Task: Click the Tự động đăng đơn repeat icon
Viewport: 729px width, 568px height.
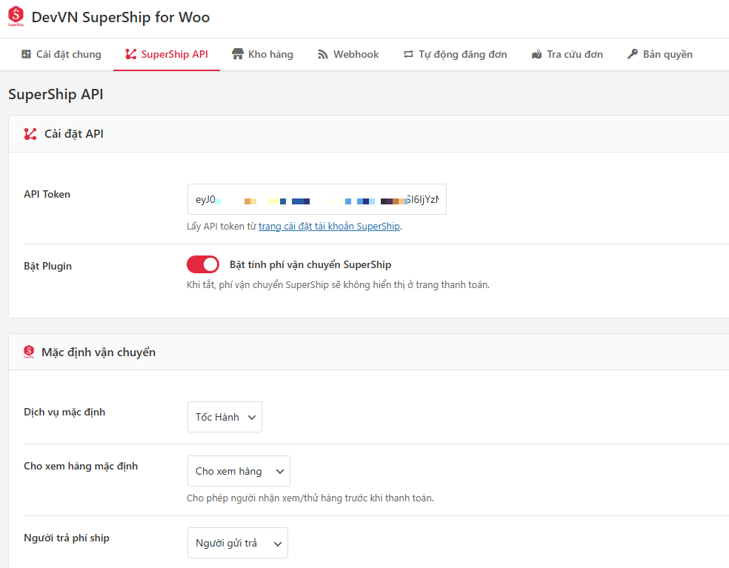Action: click(408, 54)
